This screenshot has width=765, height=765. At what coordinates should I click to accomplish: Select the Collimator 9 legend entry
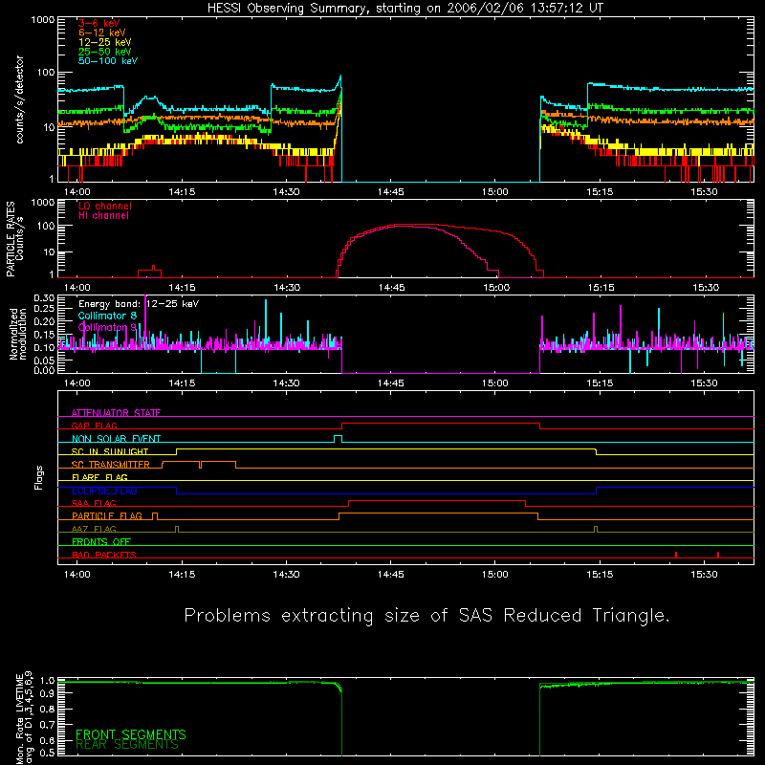tap(107, 327)
